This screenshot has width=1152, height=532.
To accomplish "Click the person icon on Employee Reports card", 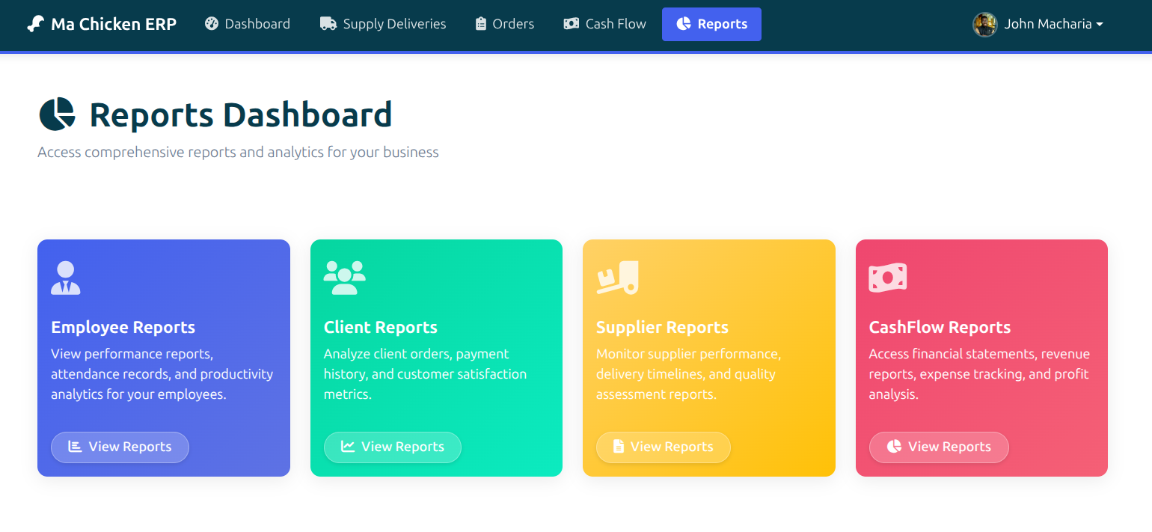I will click(66, 278).
